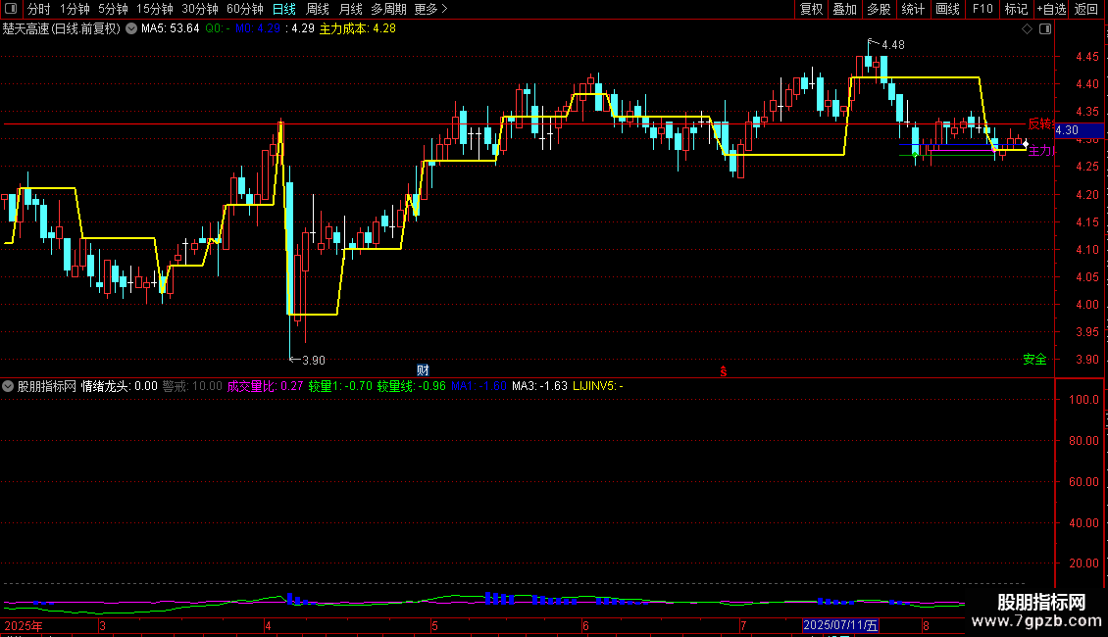The height and width of the screenshot is (637, 1108).
Task: Click the 4.30 current price tag
Action: [1079, 130]
